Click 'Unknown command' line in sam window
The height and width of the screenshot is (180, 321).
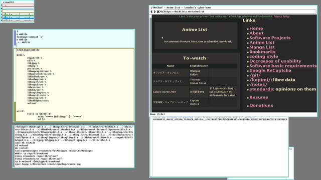[x=30, y=37]
